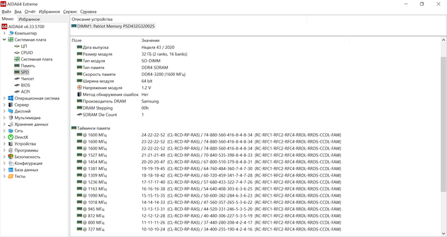The height and width of the screenshot is (237, 447).
Task: Click the ACPI icon
Action: 17,92
